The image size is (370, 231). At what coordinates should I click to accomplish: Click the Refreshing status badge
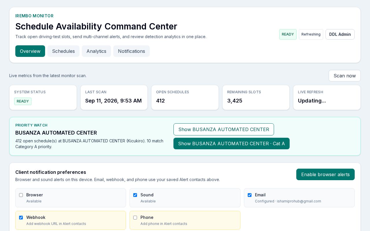(311, 34)
